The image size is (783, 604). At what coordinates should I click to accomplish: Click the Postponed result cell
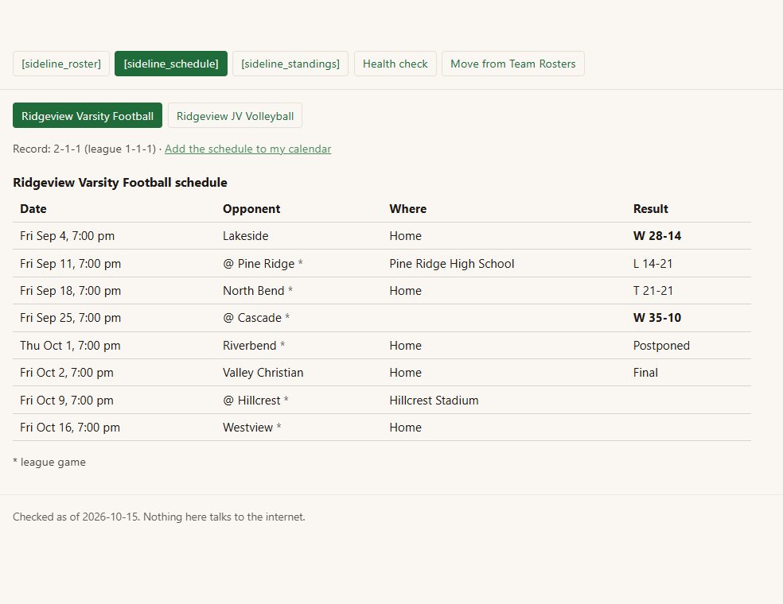tap(661, 346)
